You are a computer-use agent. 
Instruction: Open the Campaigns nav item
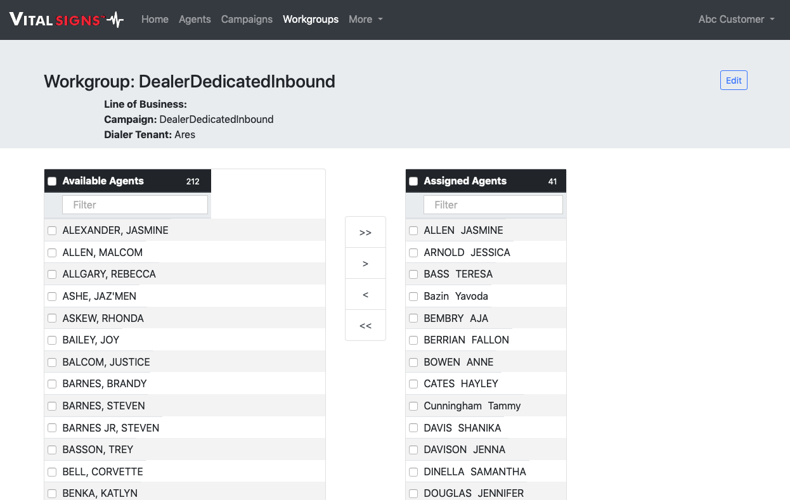point(247,20)
